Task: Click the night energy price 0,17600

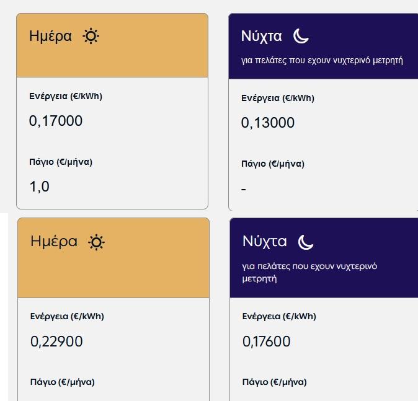Action: 266,342
